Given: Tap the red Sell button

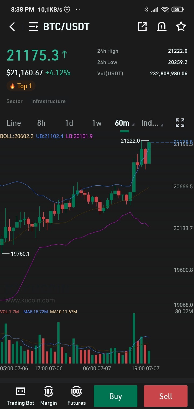Looking at the screenshot, I should click(166, 396).
